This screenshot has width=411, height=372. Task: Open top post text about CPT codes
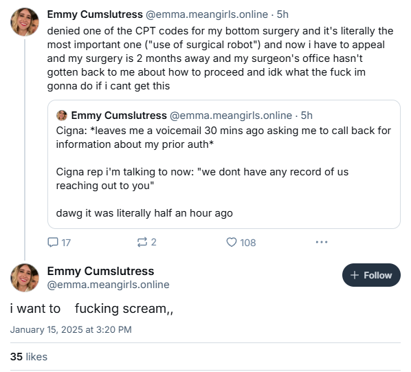click(x=220, y=58)
